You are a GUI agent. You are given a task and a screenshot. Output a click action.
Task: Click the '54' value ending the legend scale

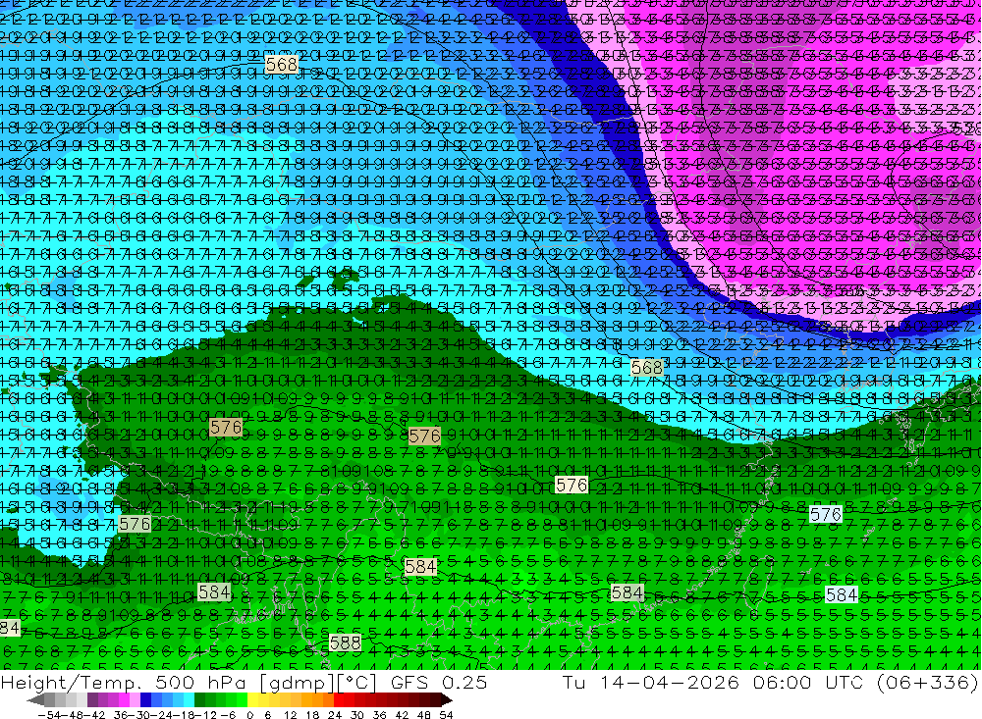(x=446, y=715)
